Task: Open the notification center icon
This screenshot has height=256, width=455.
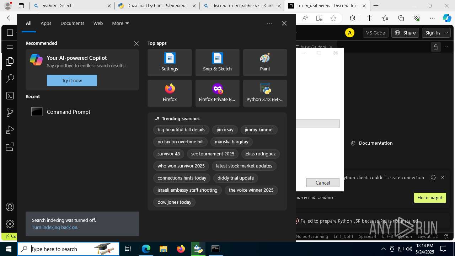Action: (x=443, y=249)
